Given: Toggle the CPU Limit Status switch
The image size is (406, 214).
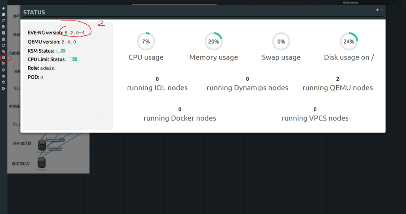Looking at the screenshot, I should click(x=72, y=59).
